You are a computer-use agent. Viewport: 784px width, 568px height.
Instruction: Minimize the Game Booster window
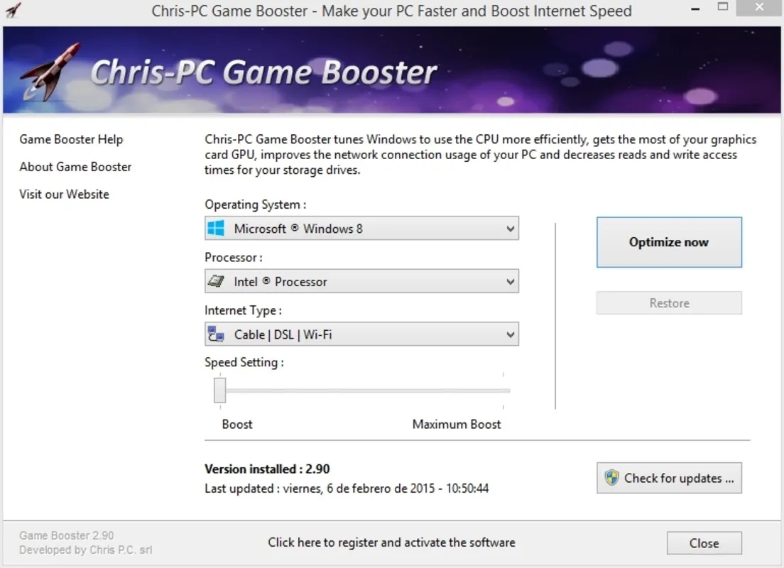(x=695, y=9)
